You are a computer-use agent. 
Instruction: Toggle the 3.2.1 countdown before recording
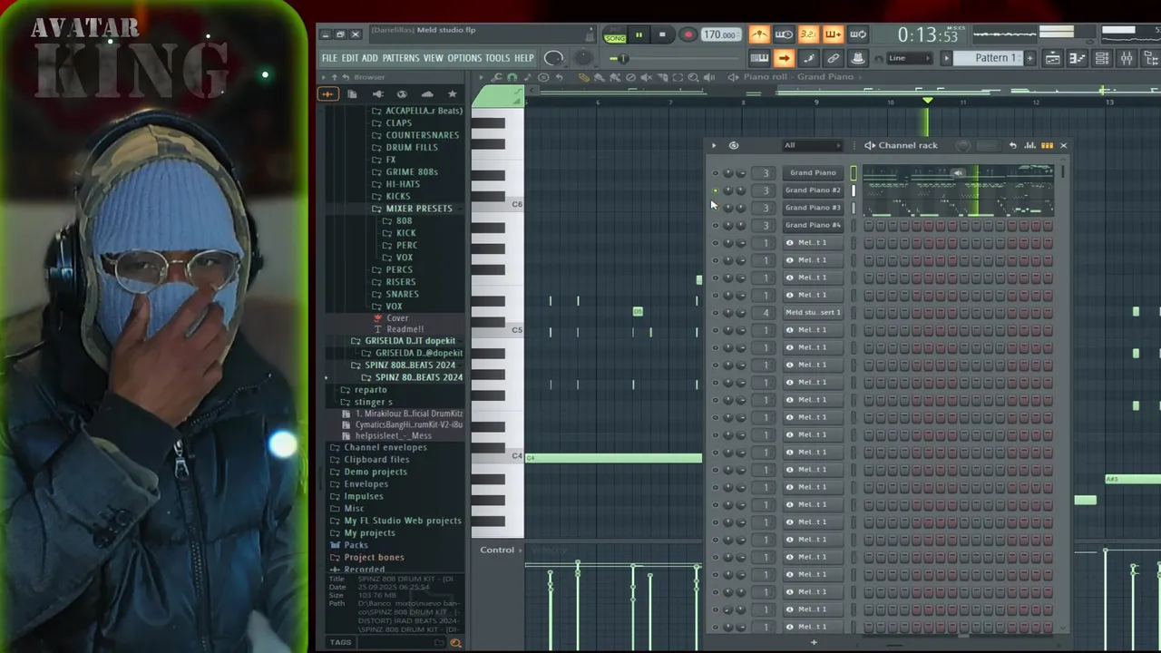(808, 35)
